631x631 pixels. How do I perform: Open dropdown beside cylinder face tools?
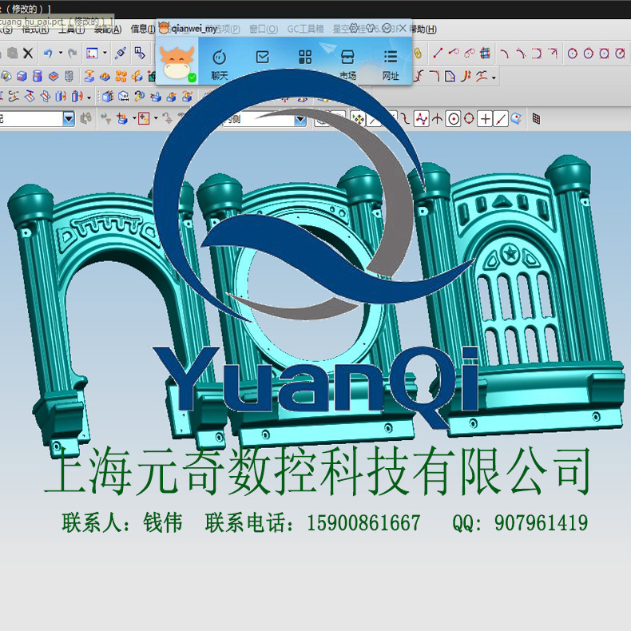(x=89, y=97)
